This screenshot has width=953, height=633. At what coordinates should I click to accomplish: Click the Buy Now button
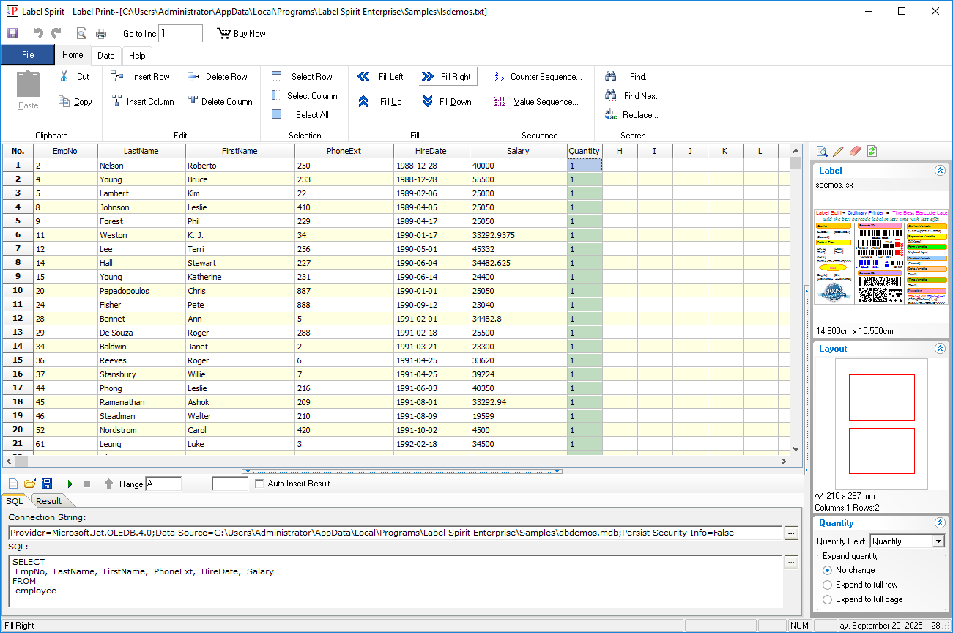241,34
